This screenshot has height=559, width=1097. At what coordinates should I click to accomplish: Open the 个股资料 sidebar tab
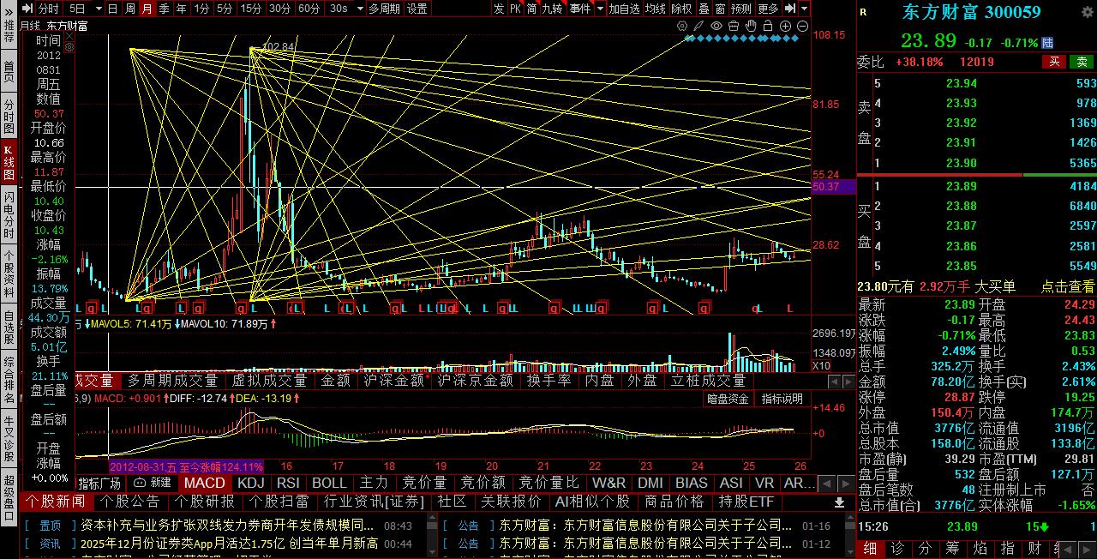click(9, 271)
